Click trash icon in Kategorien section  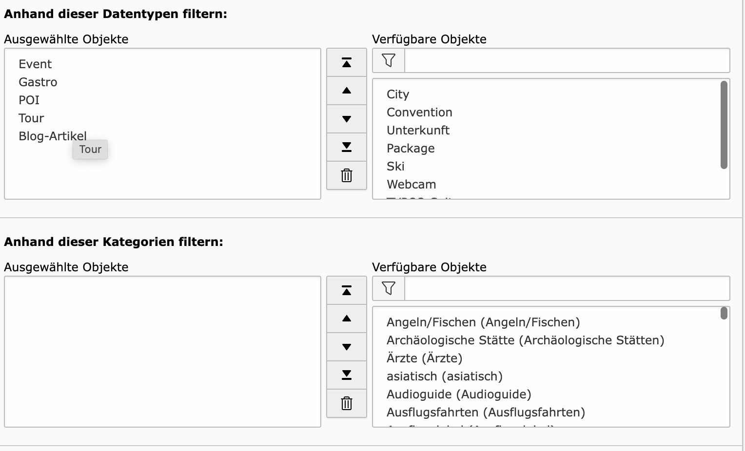(x=347, y=403)
